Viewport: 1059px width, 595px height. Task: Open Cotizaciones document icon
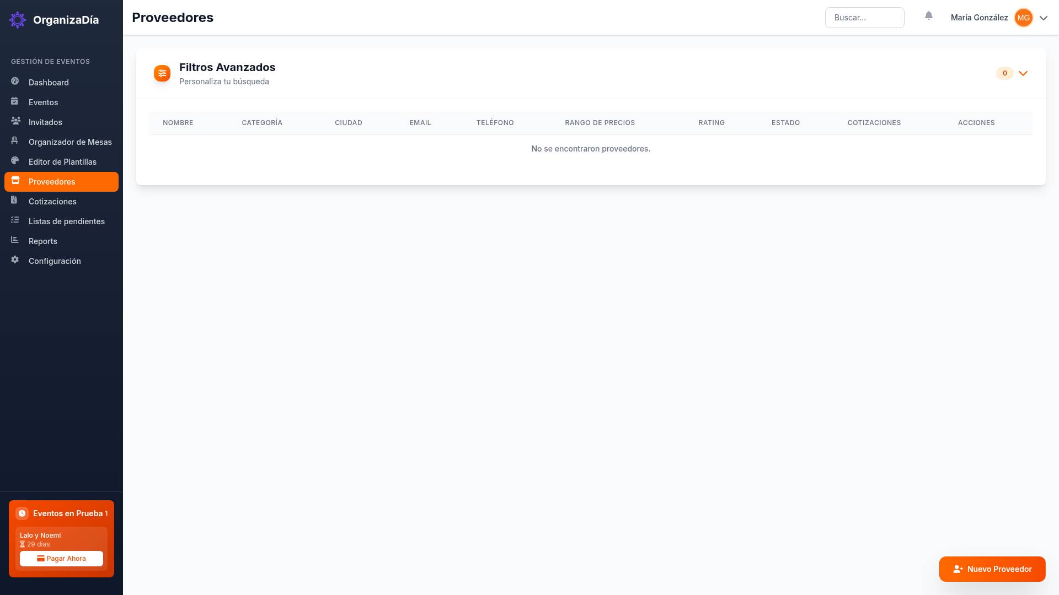tap(15, 201)
